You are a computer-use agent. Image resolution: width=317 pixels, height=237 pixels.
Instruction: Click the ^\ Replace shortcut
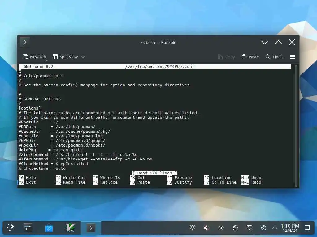tap(105, 182)
